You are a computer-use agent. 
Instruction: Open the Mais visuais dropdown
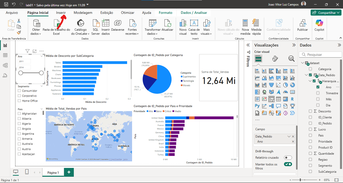coord(211,34)
